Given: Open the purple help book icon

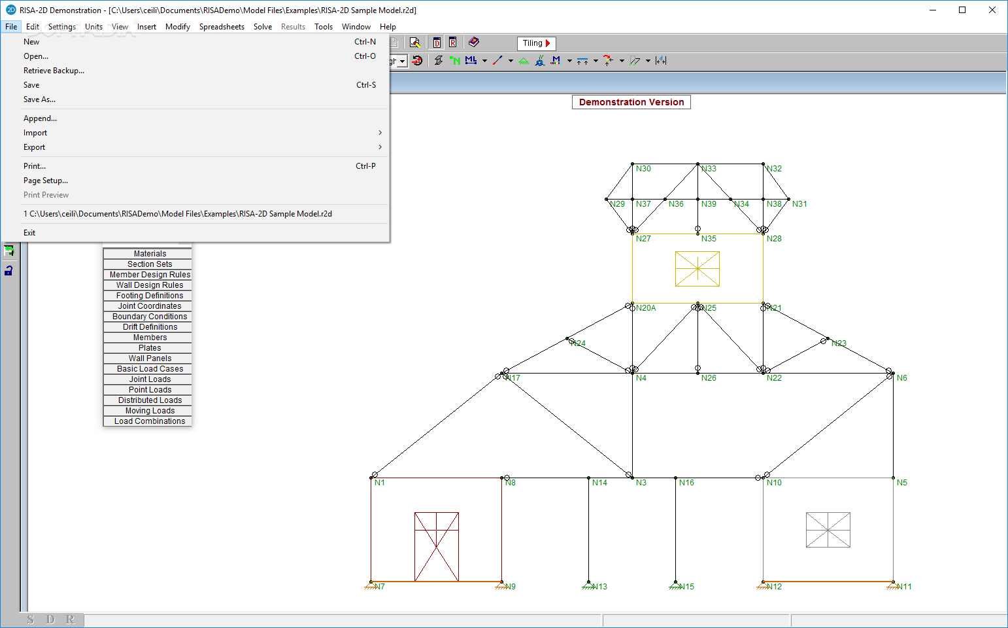Looking at the screenshot, I should pyautogui.click(x=474, y=43).
